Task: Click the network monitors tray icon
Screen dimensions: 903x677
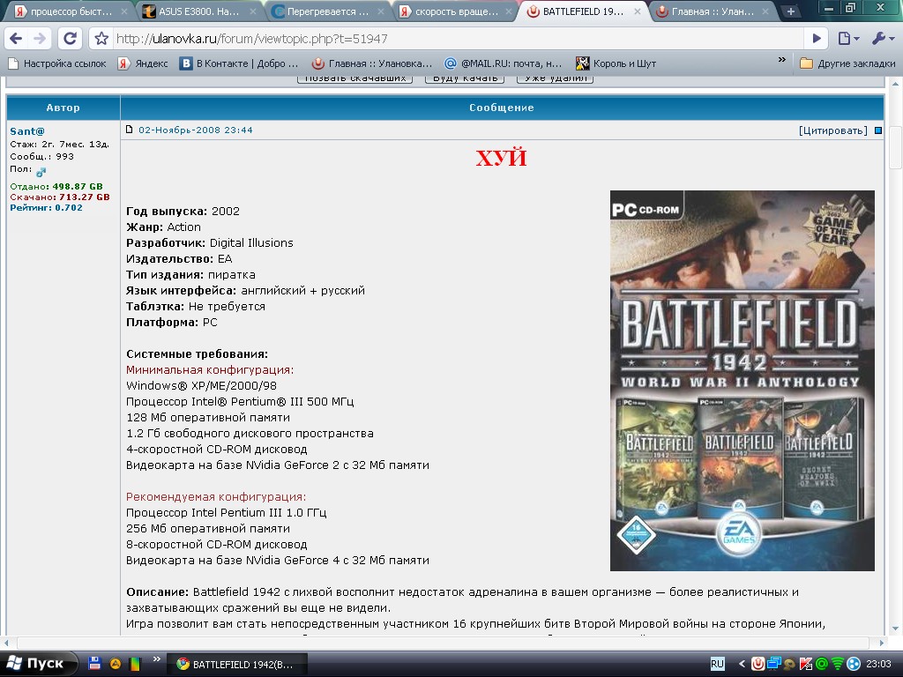Action: 774,664
